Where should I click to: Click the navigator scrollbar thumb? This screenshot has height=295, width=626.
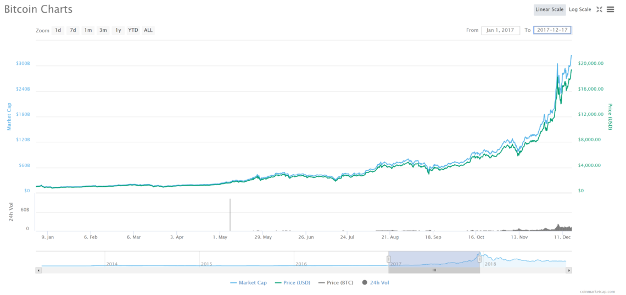[434, 270]
